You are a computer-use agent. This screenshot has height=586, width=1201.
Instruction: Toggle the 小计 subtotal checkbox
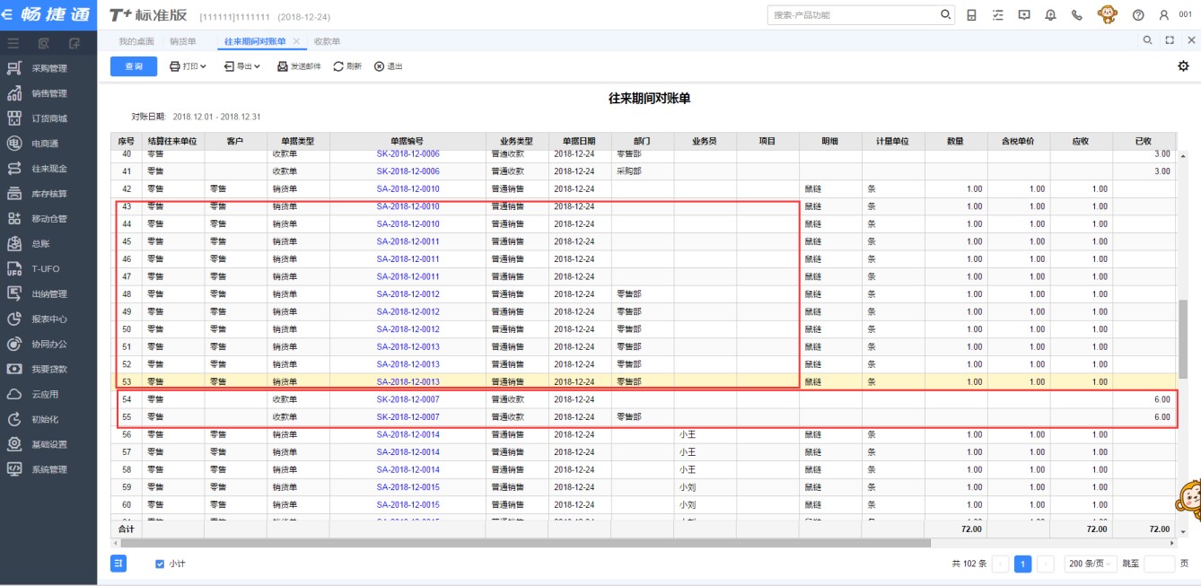coord(161,564)
